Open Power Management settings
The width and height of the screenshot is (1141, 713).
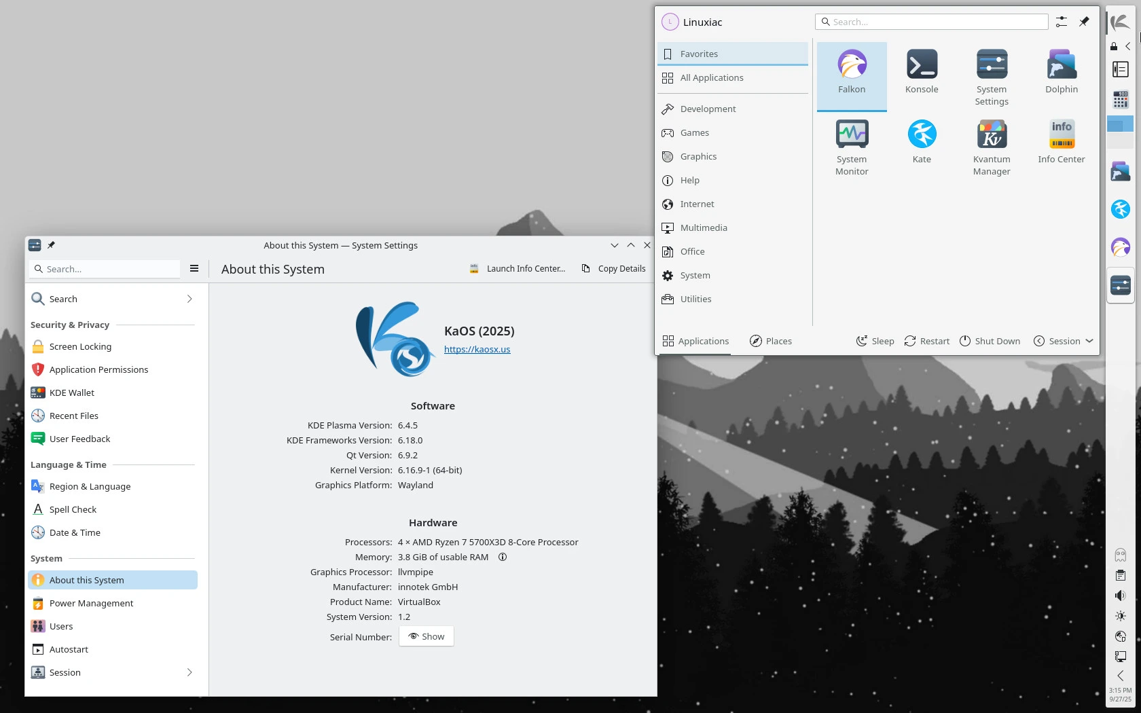113,603
